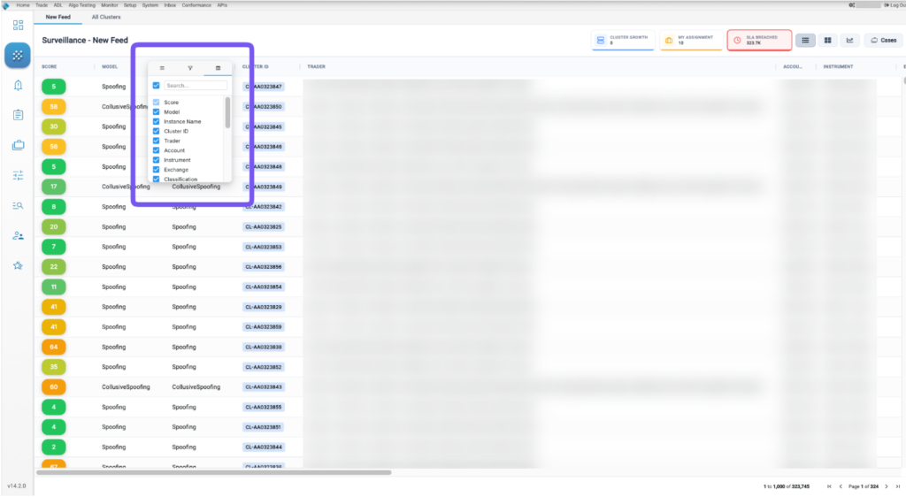
Task: Go to previous page arrow
Action: (x=841, y=486)
